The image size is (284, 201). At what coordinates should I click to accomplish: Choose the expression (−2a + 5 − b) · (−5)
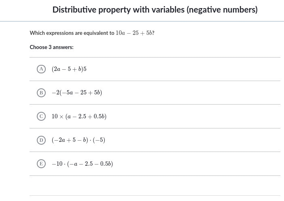[x=78, y=140]
